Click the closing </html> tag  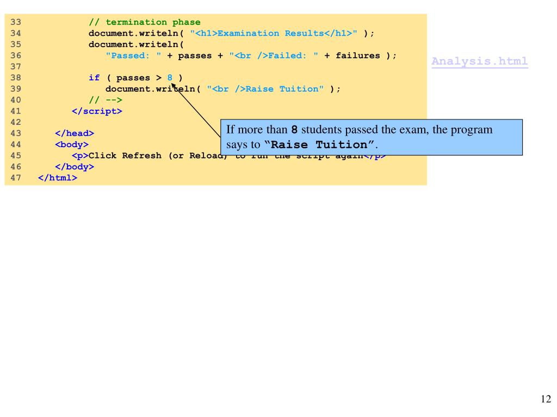[58, 178]
